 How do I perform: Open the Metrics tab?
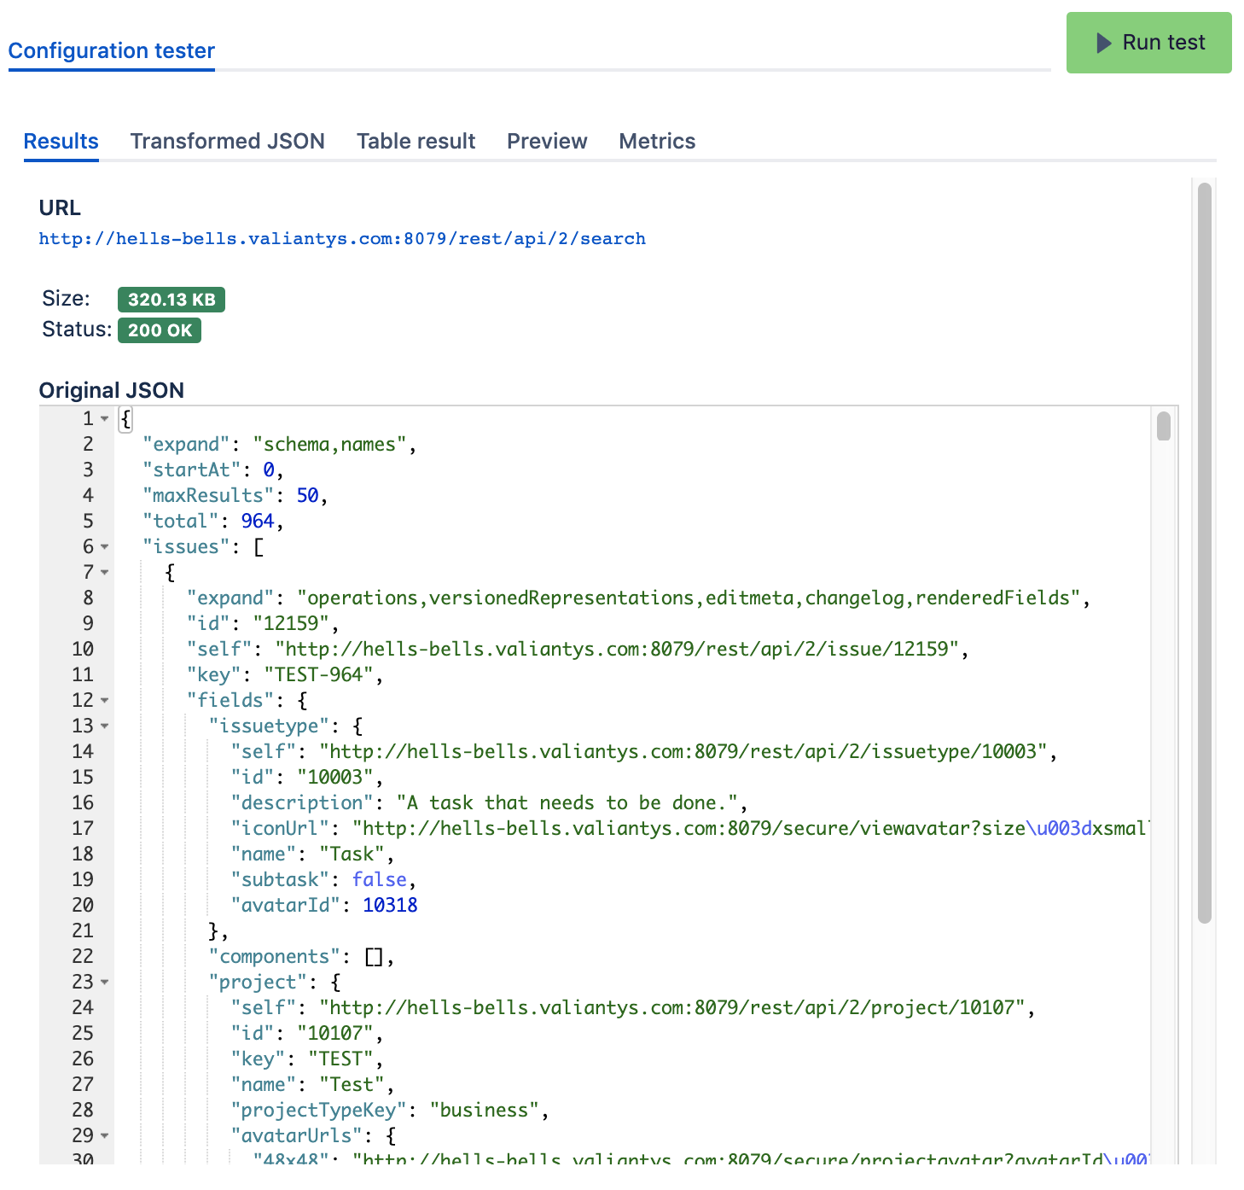coord(656,141)
